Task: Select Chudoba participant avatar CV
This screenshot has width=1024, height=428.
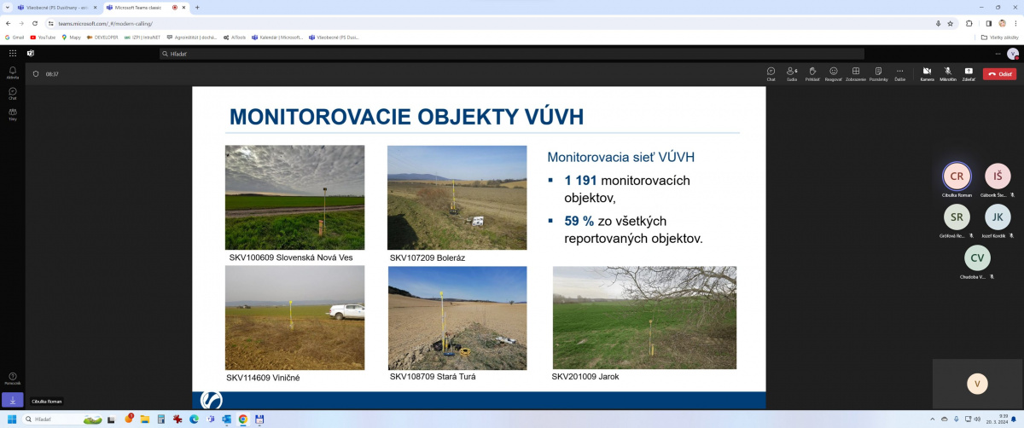Action: click(977, 257)
